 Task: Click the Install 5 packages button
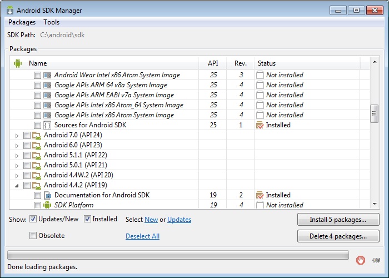tap(338, 220)
